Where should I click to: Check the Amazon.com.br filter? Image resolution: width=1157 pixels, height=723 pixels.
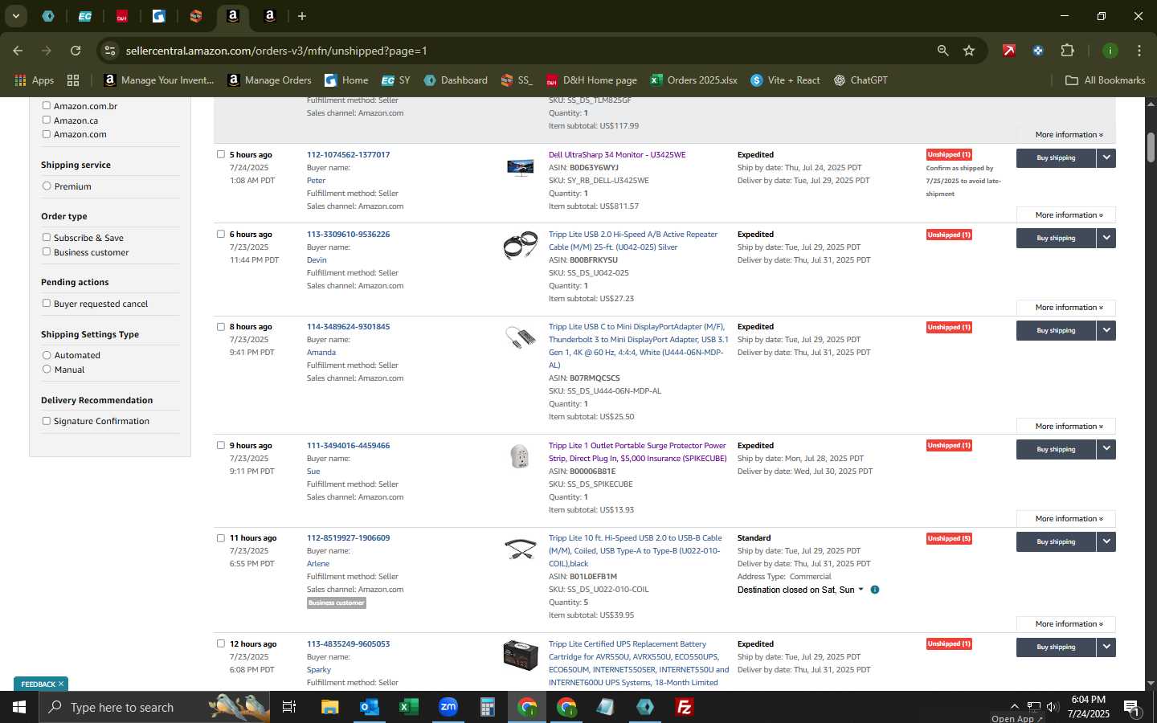click(x=47, y=105)
